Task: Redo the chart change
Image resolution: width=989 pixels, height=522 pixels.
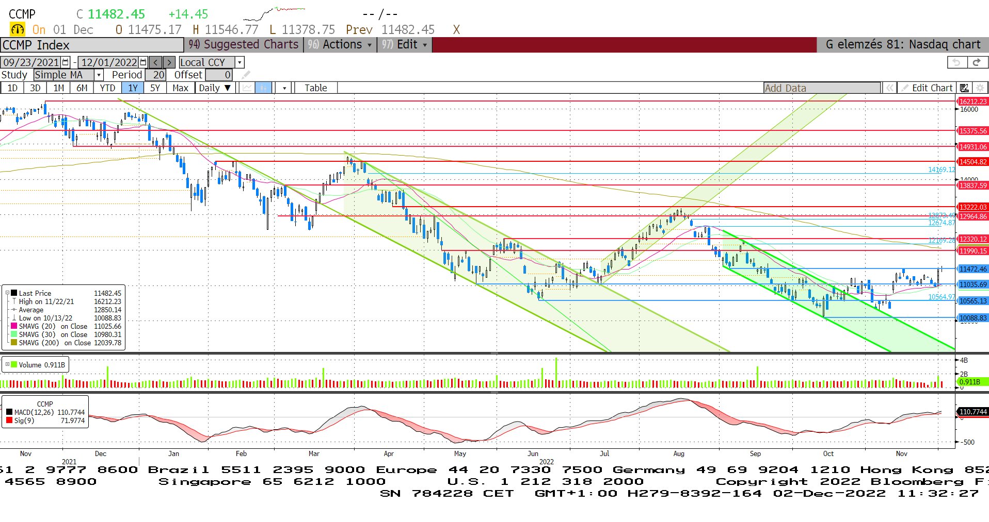Action: [x=977, y=62]
